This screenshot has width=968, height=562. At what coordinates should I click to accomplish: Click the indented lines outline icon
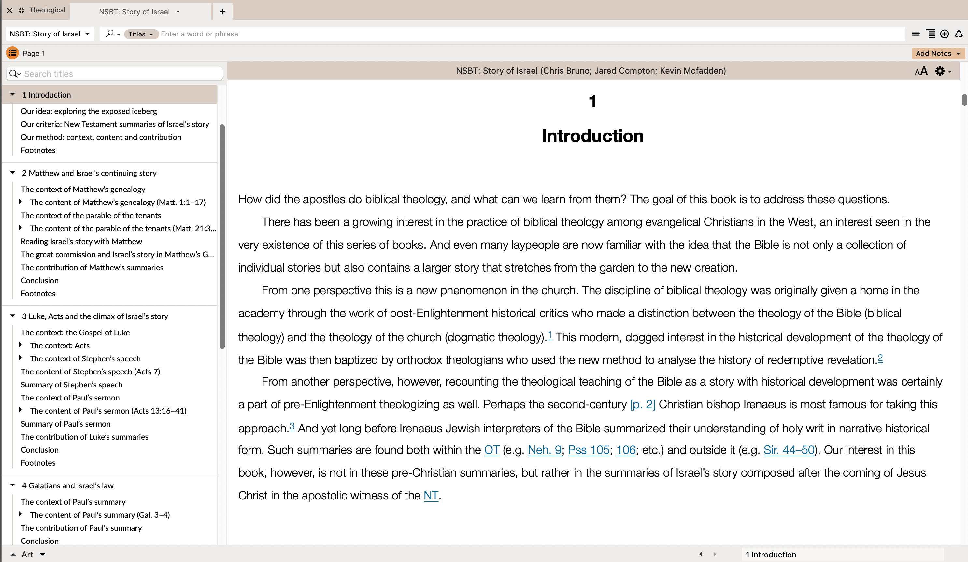[930, 34]
